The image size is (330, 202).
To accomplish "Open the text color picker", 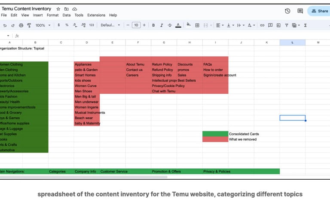I will tap(178, 25).
